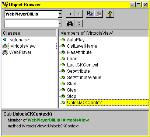Click the method icon beside SetAttributeValue
This screenshot has width=150, height=137.
[63, 77]
